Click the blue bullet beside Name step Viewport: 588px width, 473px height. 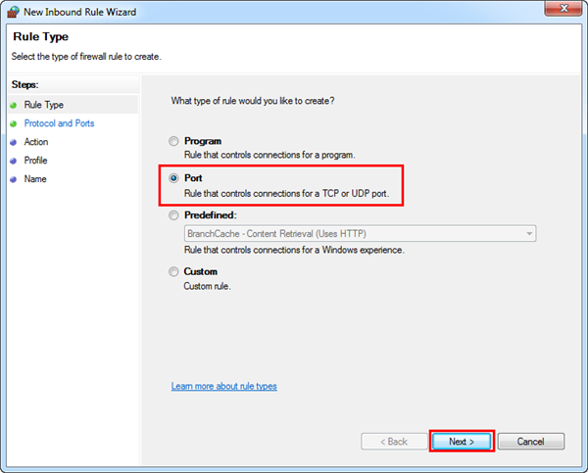(13, 179)
